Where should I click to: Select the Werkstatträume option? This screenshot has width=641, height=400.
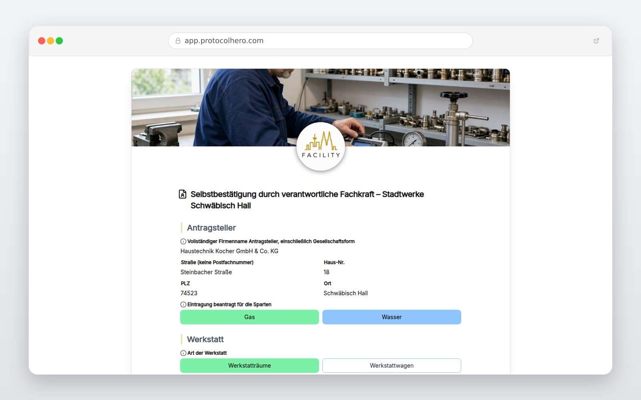[x=250, y=366]
